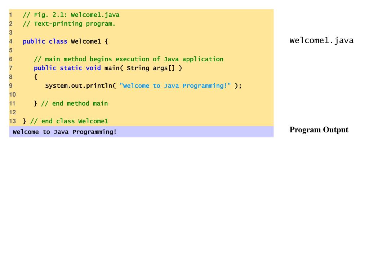
Task: Click the comment "// end class Welcome1"
Action: (x=69, y=121)
